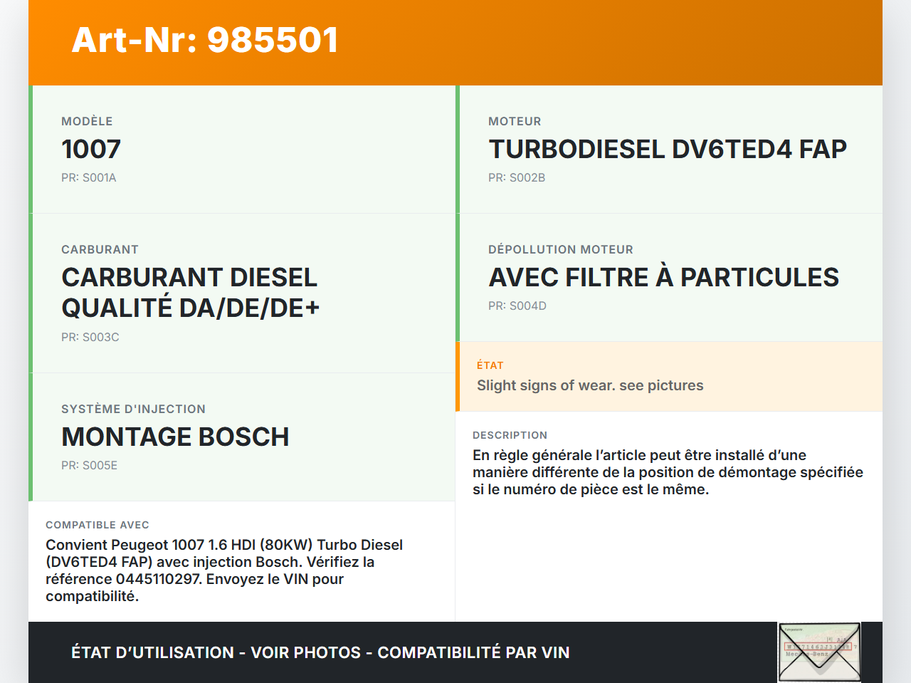Select the CARBURANT DIESEL QUALITÉ value
911x683 pixels.
coord(190,293)
